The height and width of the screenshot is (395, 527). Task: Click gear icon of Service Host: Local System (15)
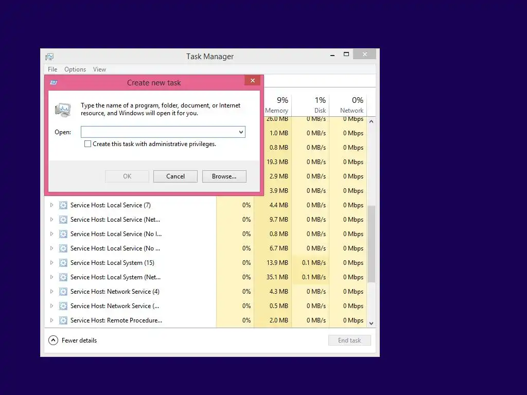[x=63, y=263]
